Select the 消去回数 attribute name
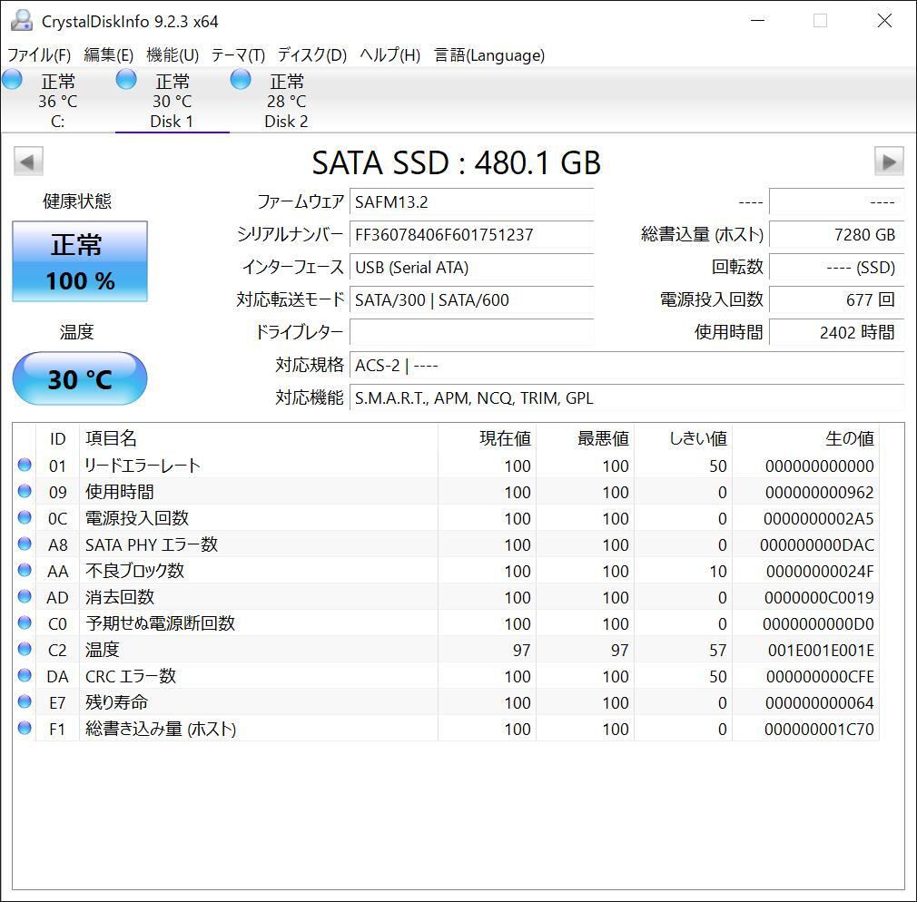Viewport: 917px width, 902px height. (119, 597)
